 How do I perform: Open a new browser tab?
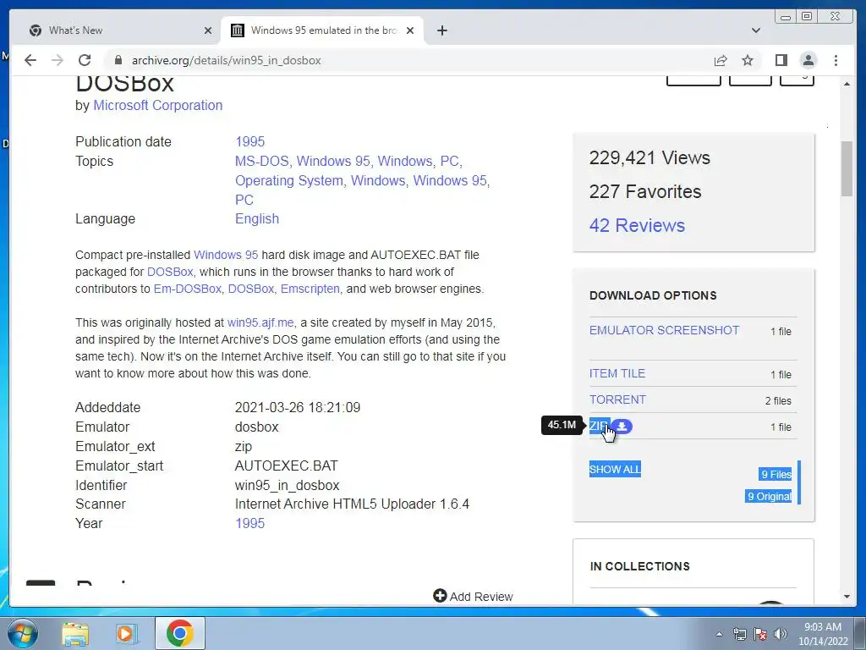(441, 30)
